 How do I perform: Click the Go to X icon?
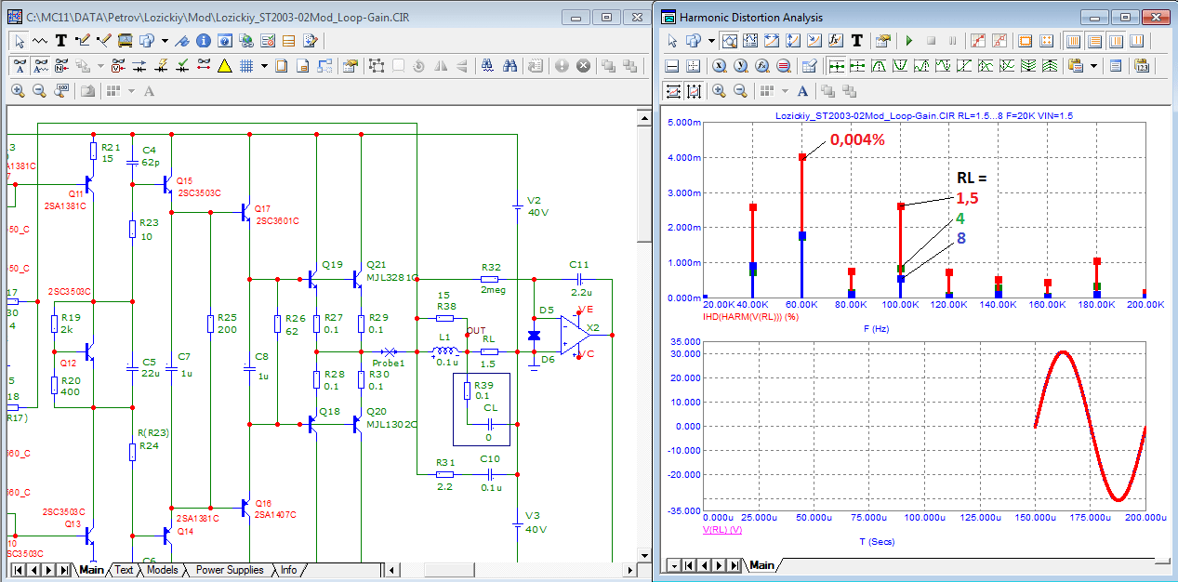(x=720, y=66)
